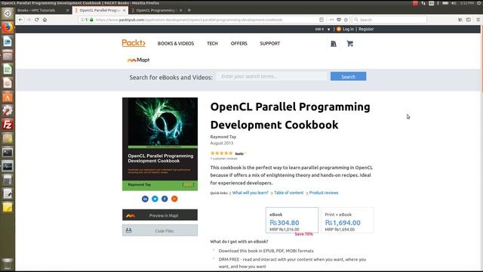Open system settings gear dock icon
The image size is (483, 272).
[8, 111]
